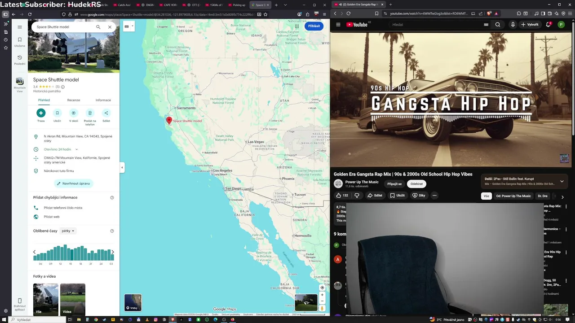575x323 pixels.
Task: Open Power Up The Music channel link
Action: point(362,182)
